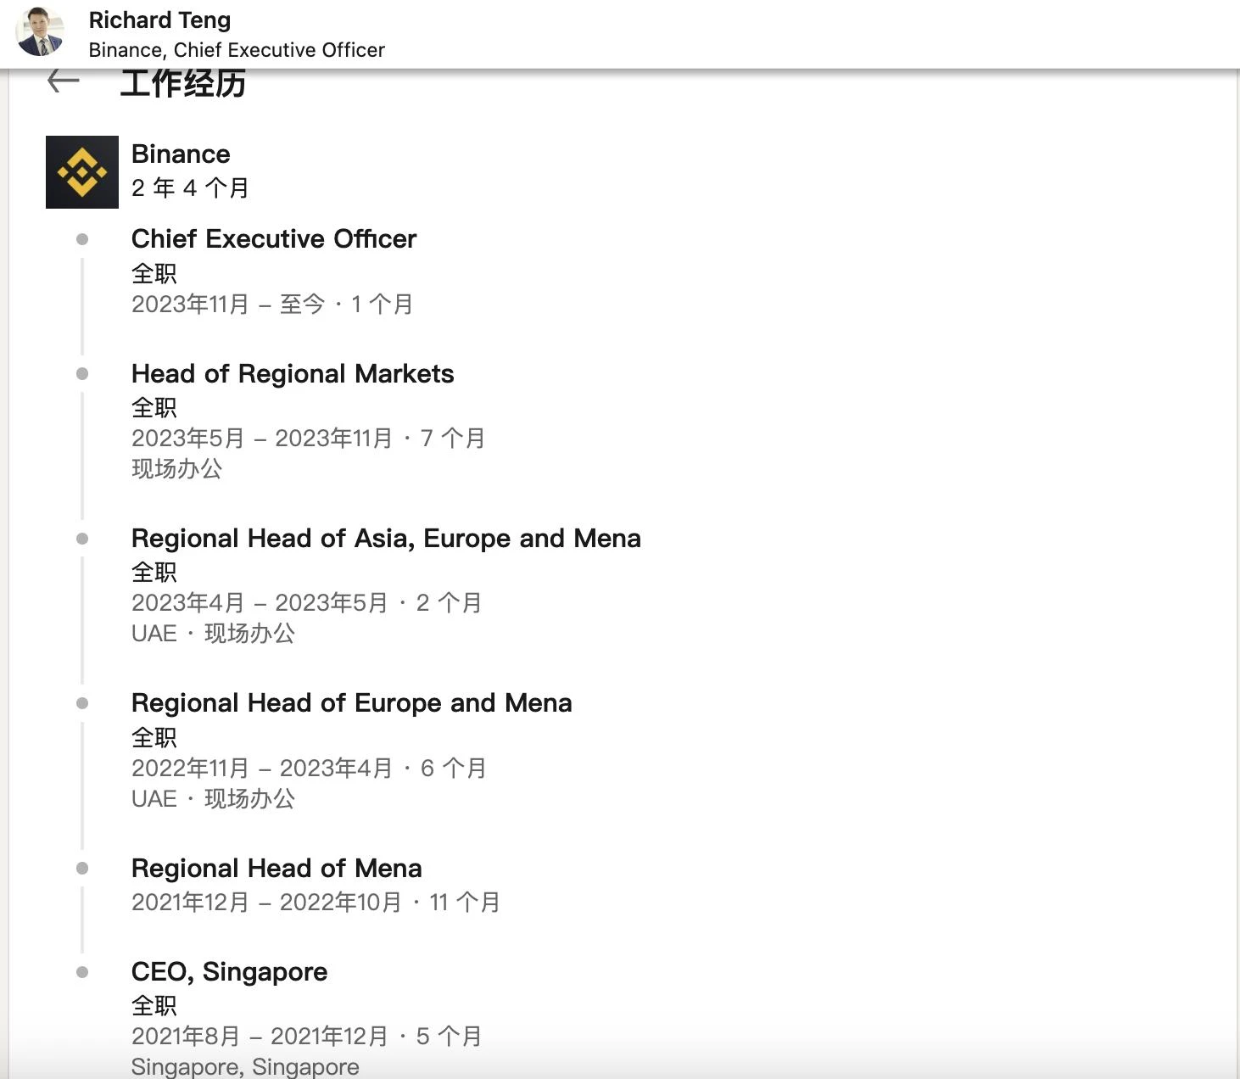Click Richard Teng's profile photo
This screenshot has width=1240, height=1079.
coord(40,32)
